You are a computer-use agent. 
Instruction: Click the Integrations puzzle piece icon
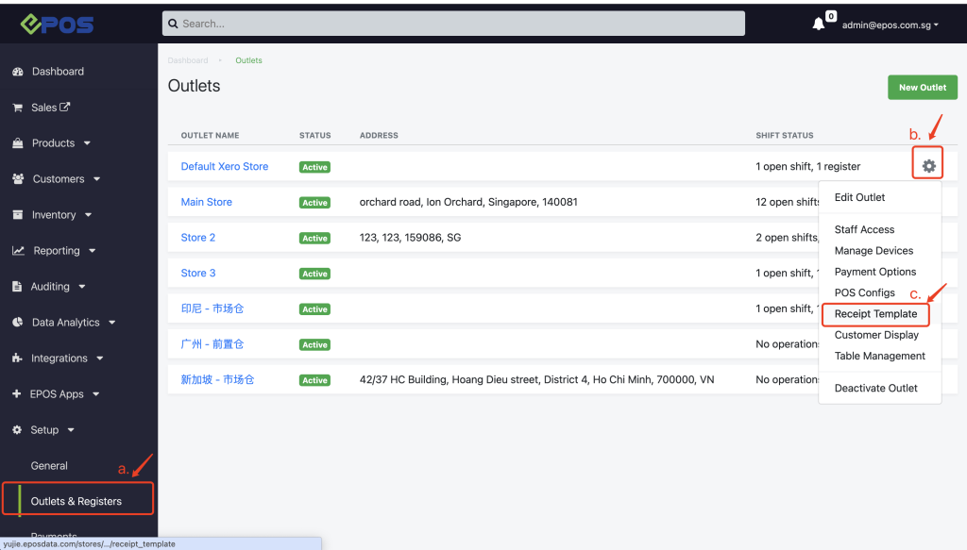[17, 358]
